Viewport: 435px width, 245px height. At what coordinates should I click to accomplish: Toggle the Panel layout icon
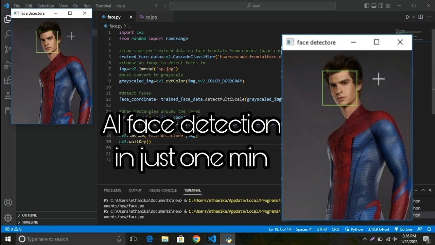click(x=373, y=6)
